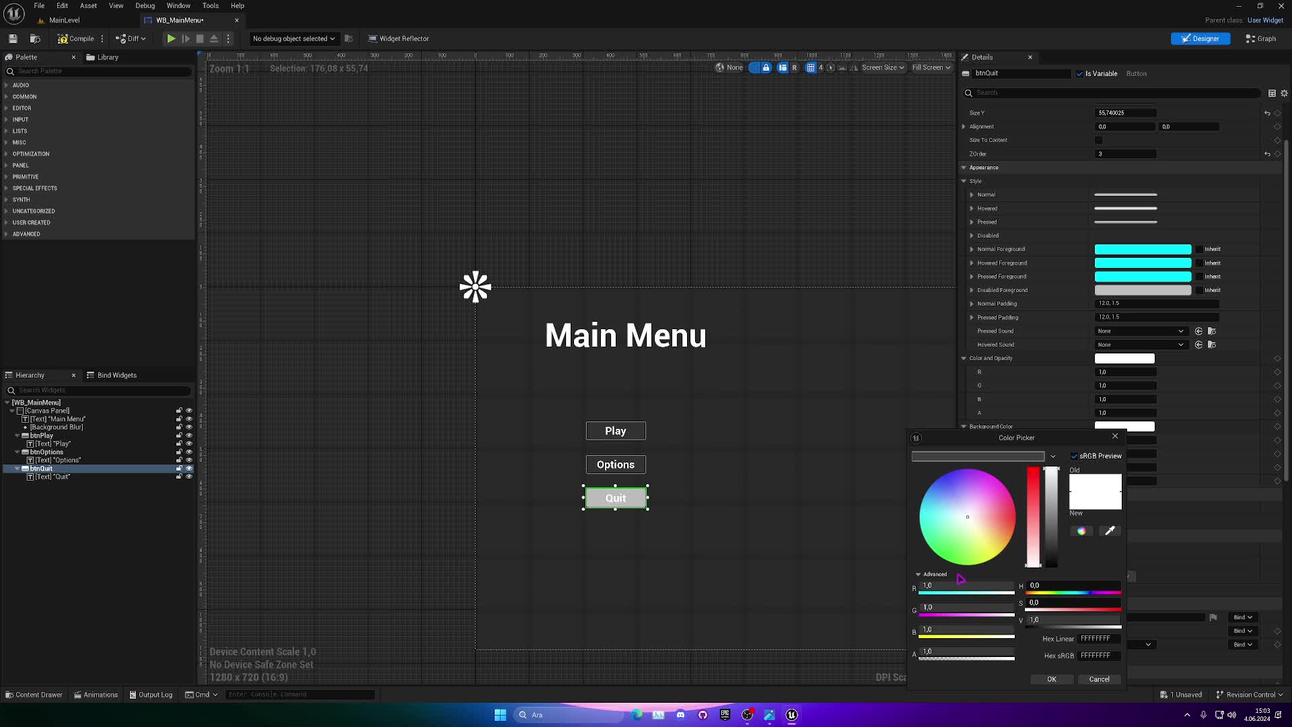
Task: Click the Hue slider bar
Action: [x=1073, y=593]
